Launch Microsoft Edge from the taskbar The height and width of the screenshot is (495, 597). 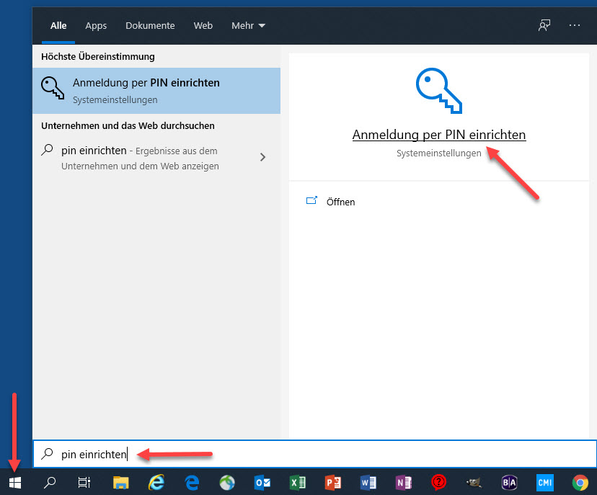[192, 483]
